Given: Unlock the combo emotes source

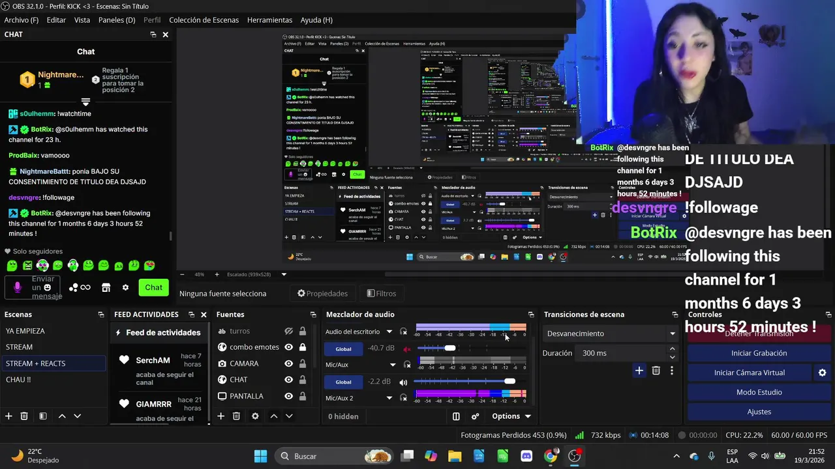Looking at the screenshot, I should [x=303, y=347].
